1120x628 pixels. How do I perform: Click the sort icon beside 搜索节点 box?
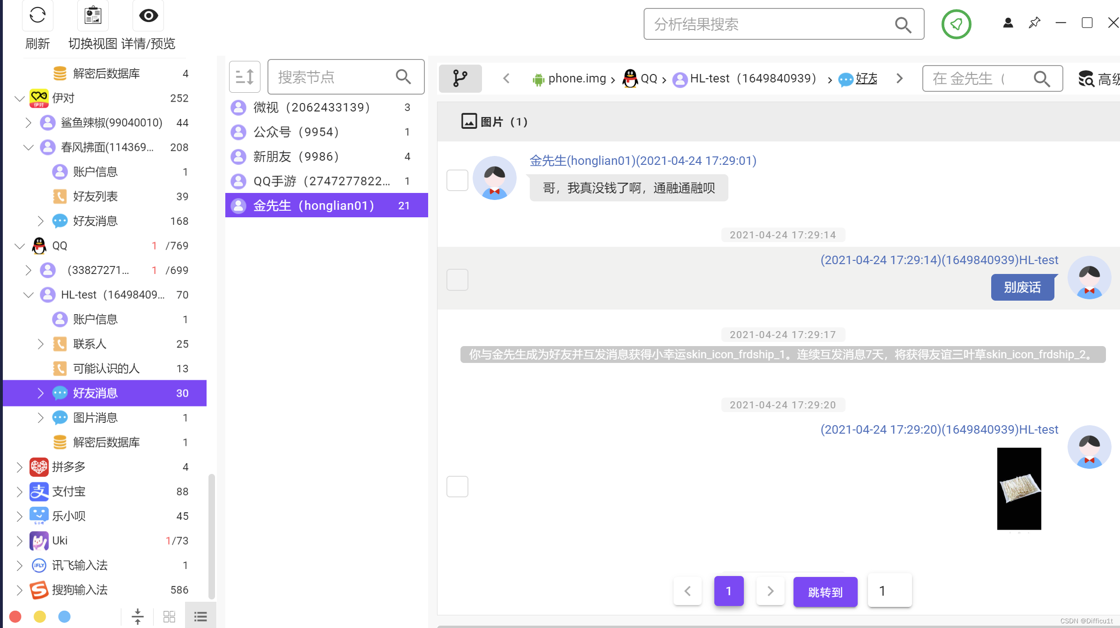245,76
